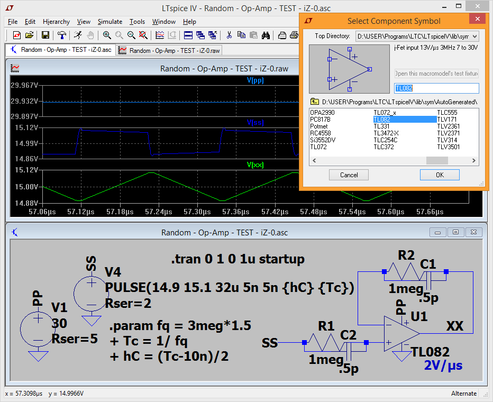The image size is (493, 402).
Task: Select TL072 in the component list
Action: (318, 147)
